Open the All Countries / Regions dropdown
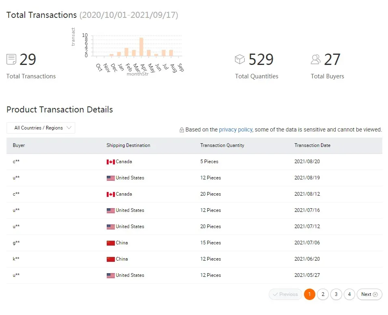 click(x=41, y=128)
